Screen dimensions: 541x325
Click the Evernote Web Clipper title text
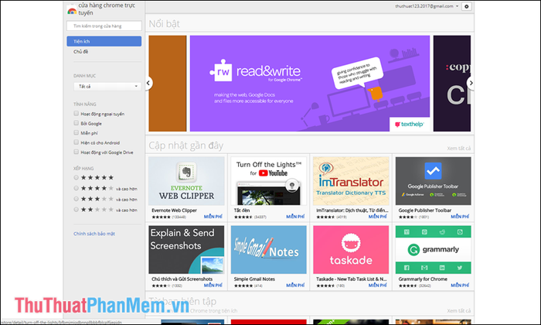[x=174, y=210]
